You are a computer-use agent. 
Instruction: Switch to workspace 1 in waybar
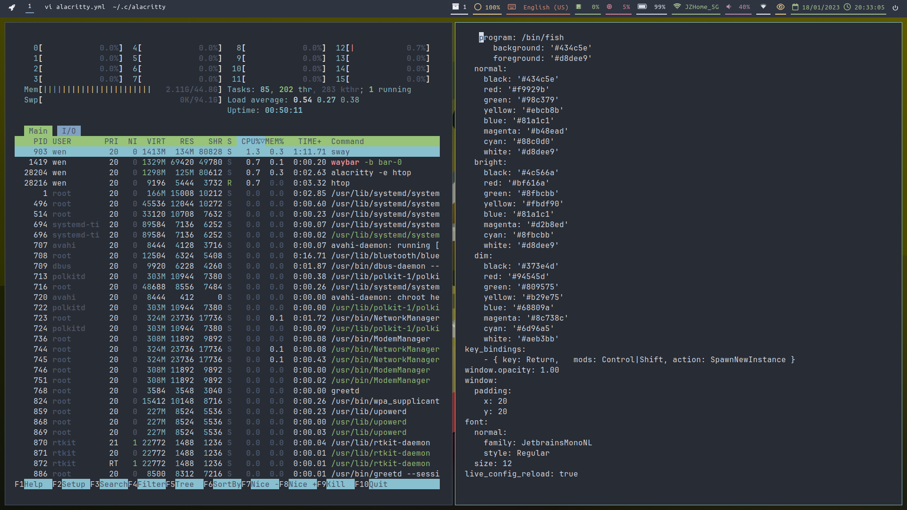(30, 7)
